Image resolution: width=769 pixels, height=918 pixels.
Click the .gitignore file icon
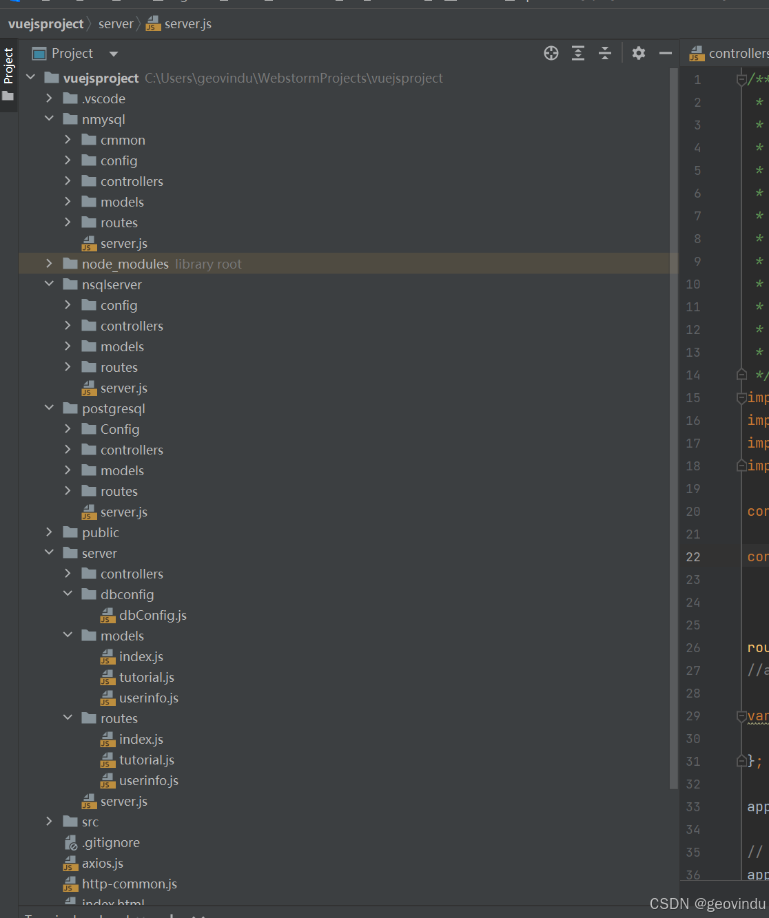[x=70, y=842]
